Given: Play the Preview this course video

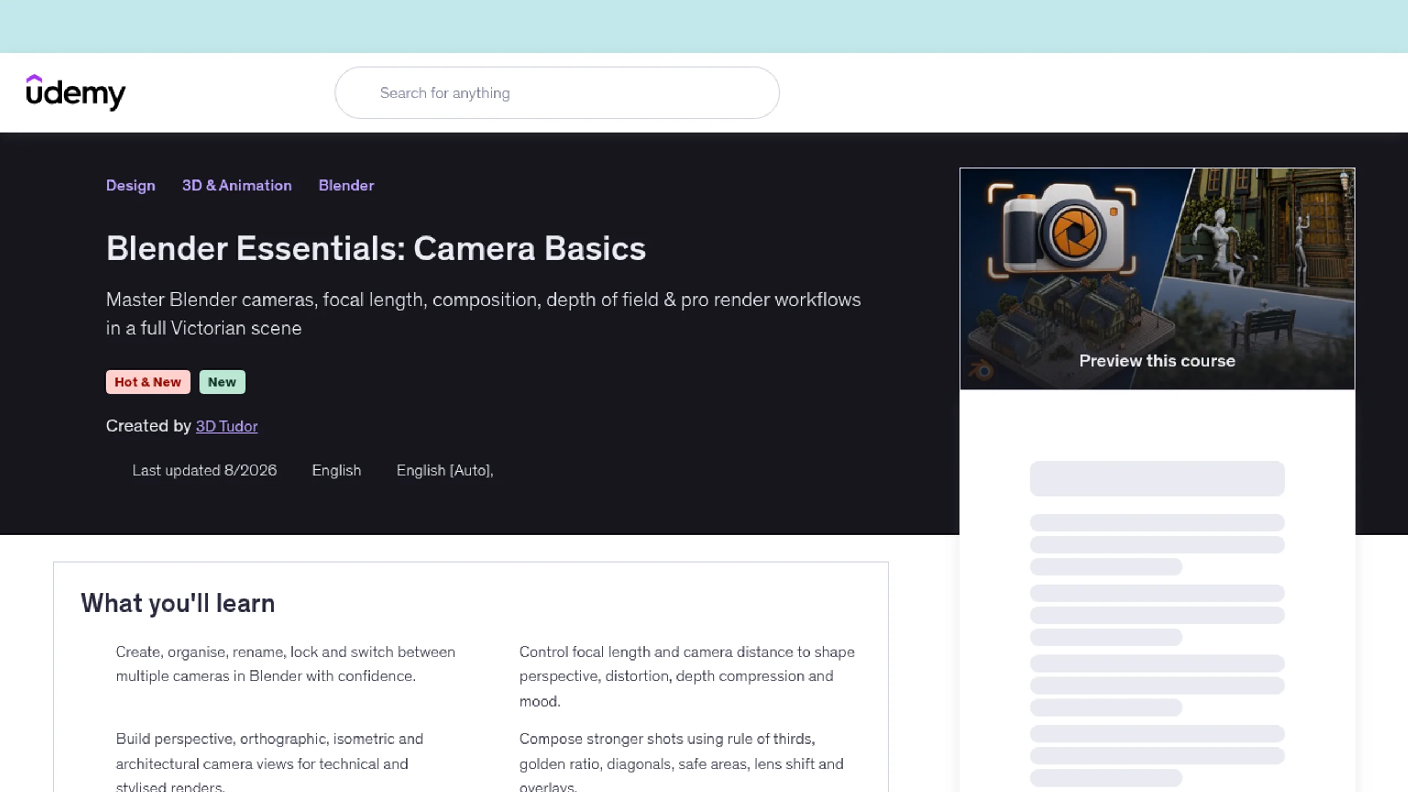Looking at the screenshot, I should click(x=1157, y=279).
